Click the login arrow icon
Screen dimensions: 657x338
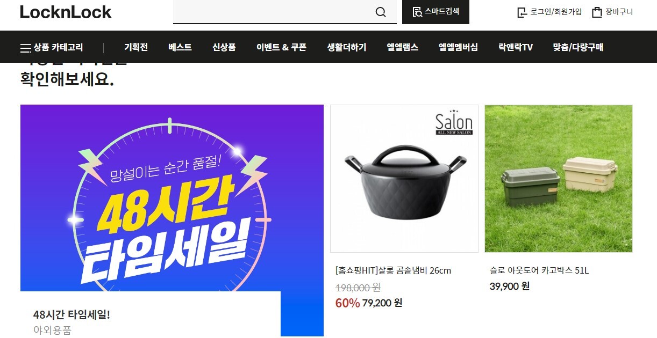(522, 12)
